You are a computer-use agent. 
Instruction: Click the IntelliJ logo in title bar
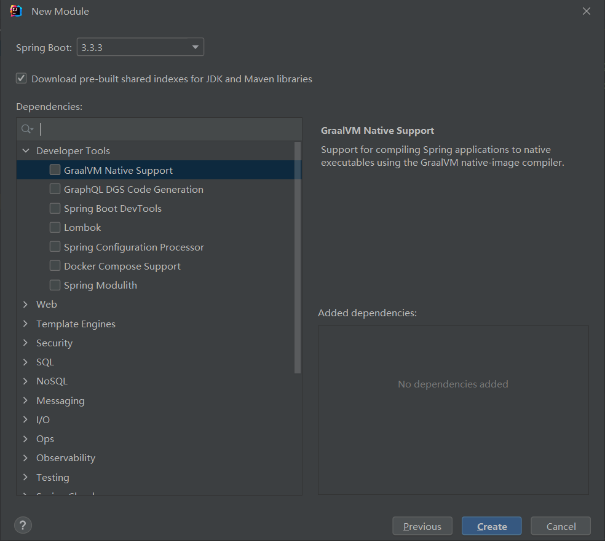pos(17,11)
